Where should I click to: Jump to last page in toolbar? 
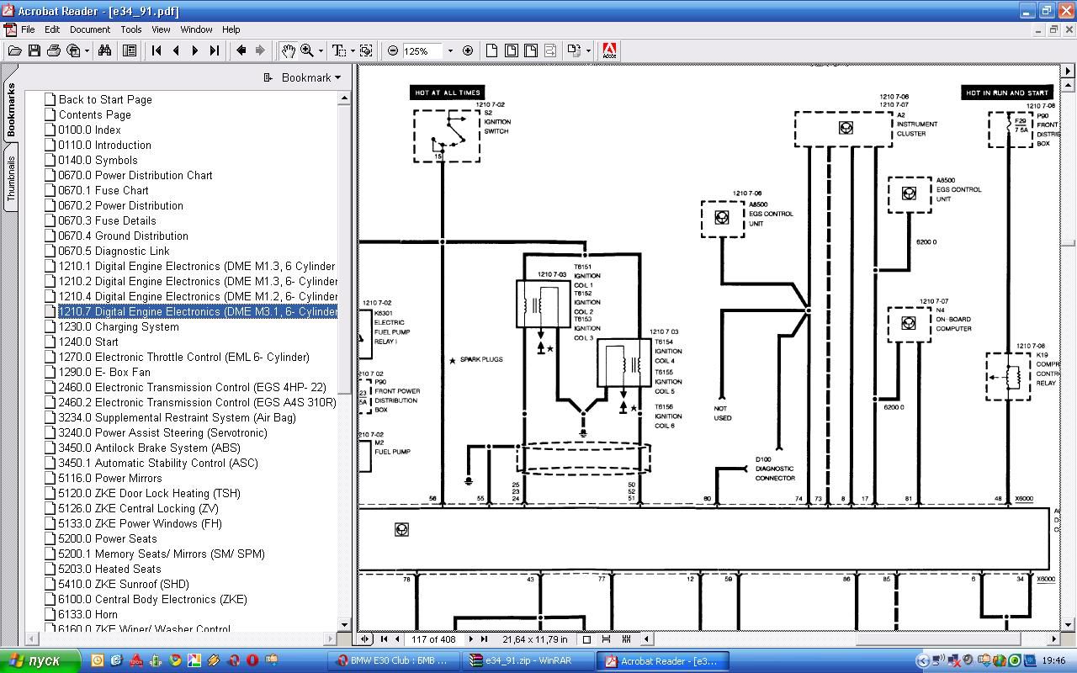point(215,50)
